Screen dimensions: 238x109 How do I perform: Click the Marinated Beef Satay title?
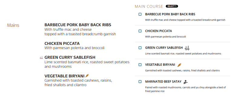click(163, 82)
